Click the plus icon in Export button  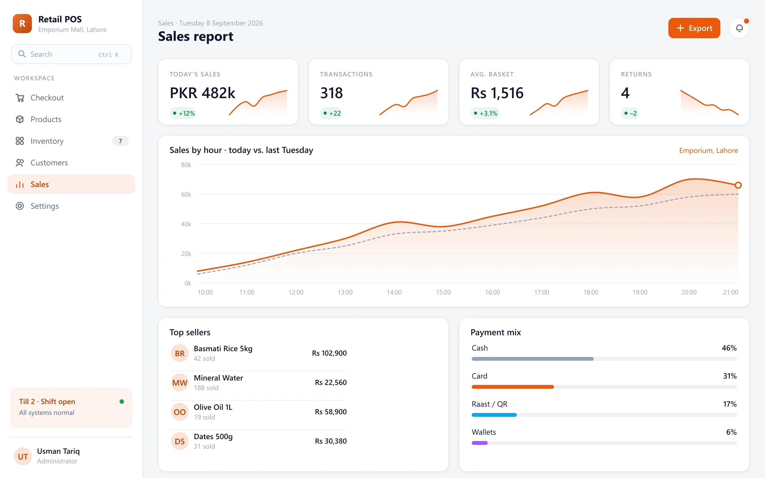click(x=680, y=28)
